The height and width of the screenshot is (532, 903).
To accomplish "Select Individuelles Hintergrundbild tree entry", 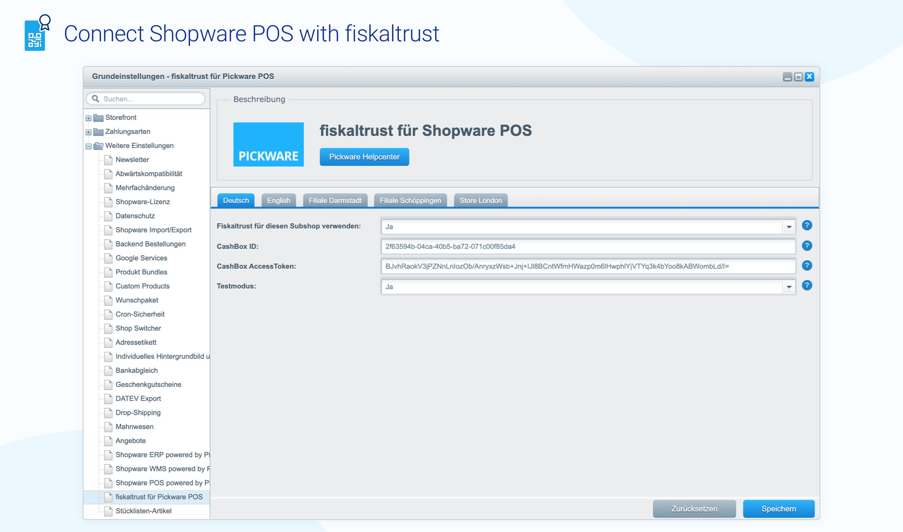I will (163, 357).
